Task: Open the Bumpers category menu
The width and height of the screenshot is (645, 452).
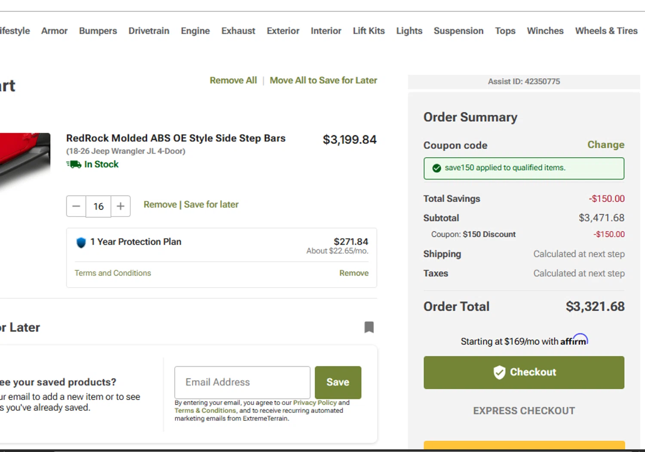Action: point(98,31)
